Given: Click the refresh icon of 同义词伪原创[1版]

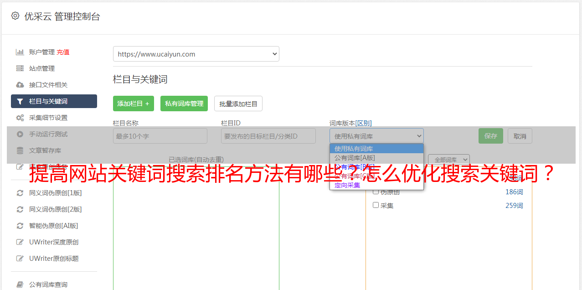Looking at the screenshot, I should tap(20, 193).
